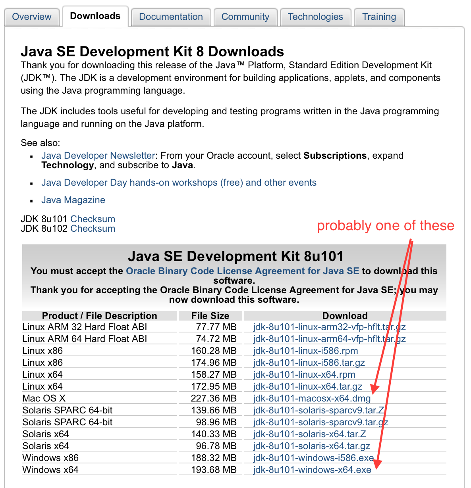Open the Documentation tab
The image size is (471, 488).
pyautogui.click(x=171, y=17)
